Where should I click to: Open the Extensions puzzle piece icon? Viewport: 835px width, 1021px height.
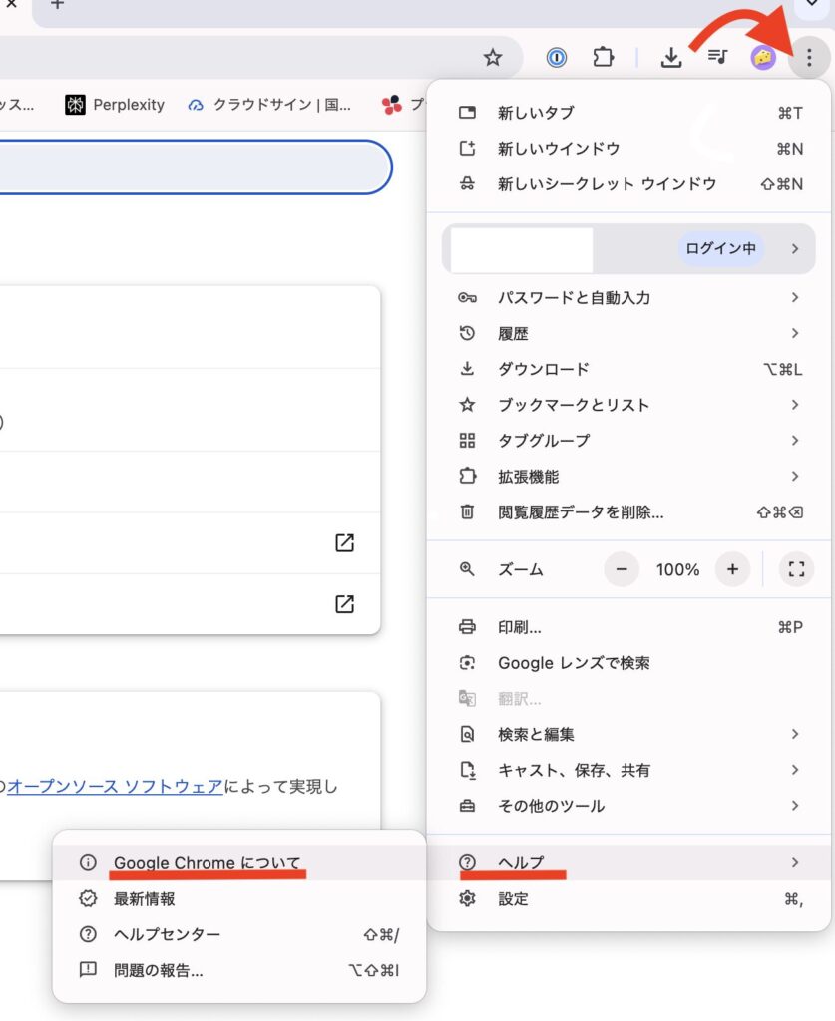point(603,58)
